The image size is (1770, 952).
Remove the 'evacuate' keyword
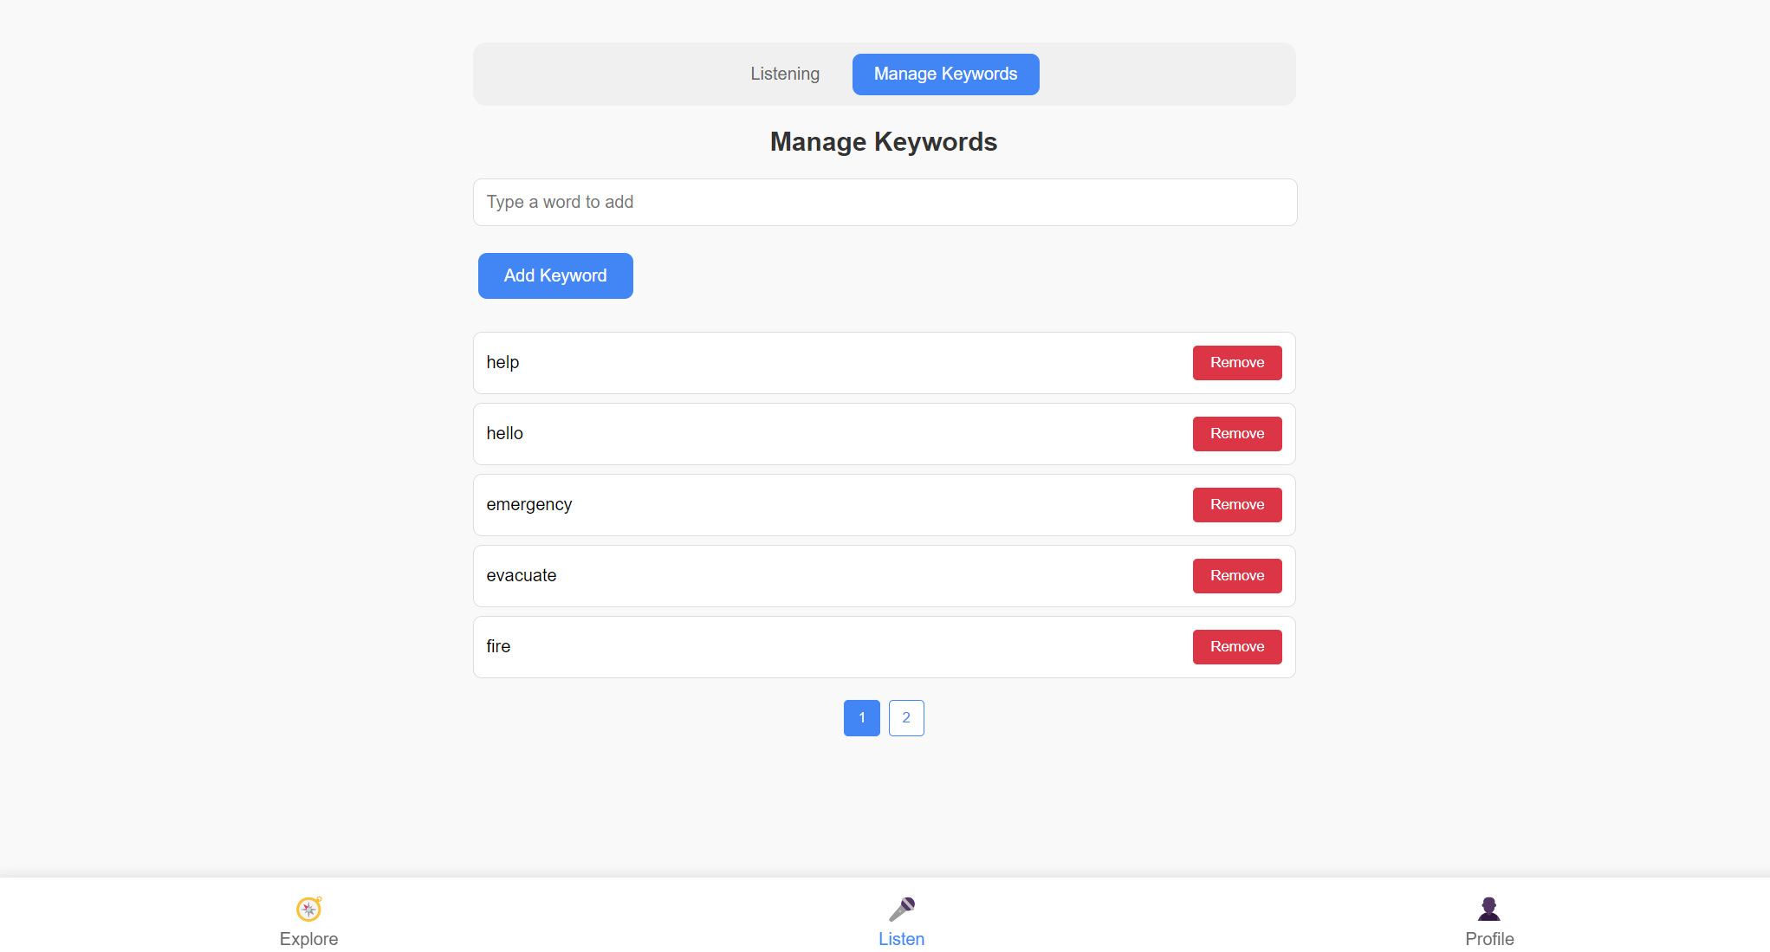(x=1236, y=576)
